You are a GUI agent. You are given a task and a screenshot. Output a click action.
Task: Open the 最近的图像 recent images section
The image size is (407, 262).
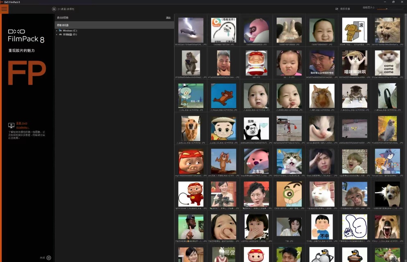[63, 18]
